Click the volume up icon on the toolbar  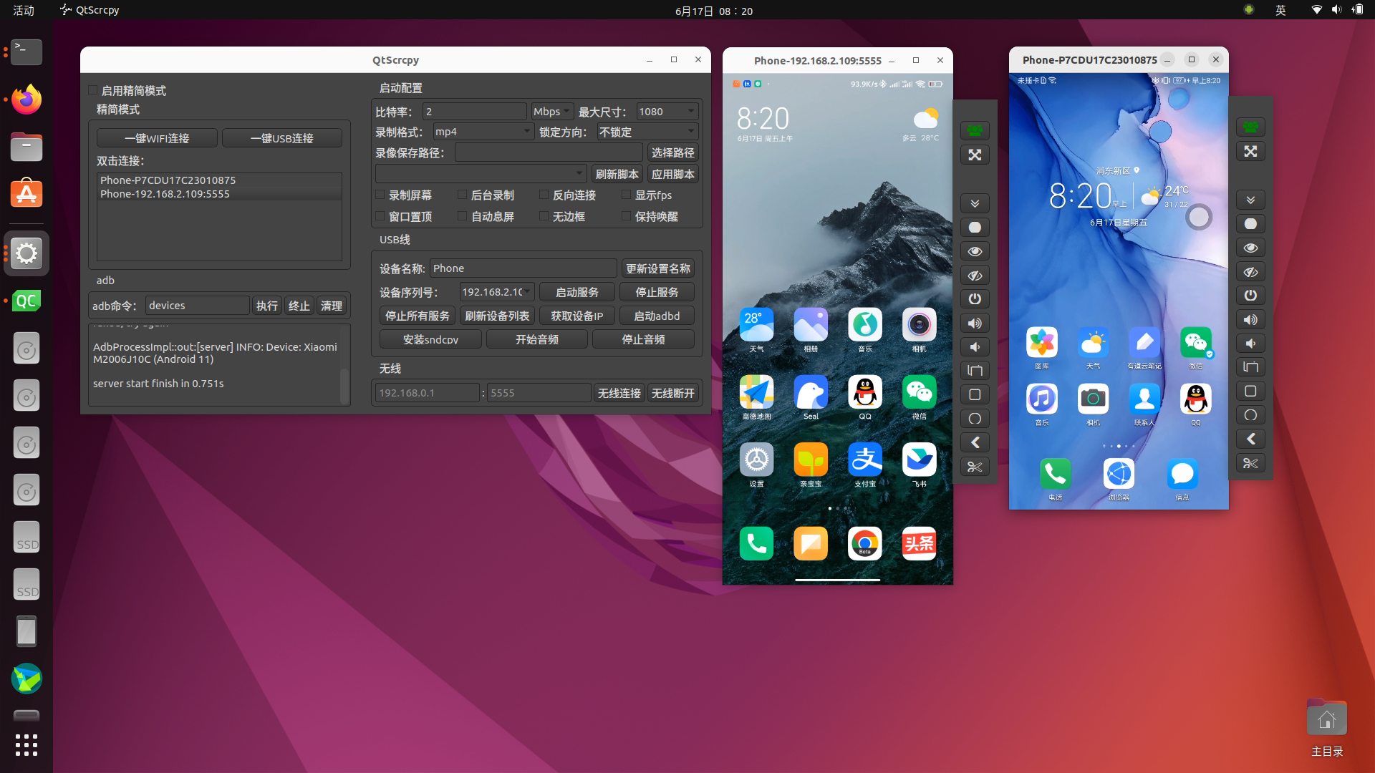[975, 323]
